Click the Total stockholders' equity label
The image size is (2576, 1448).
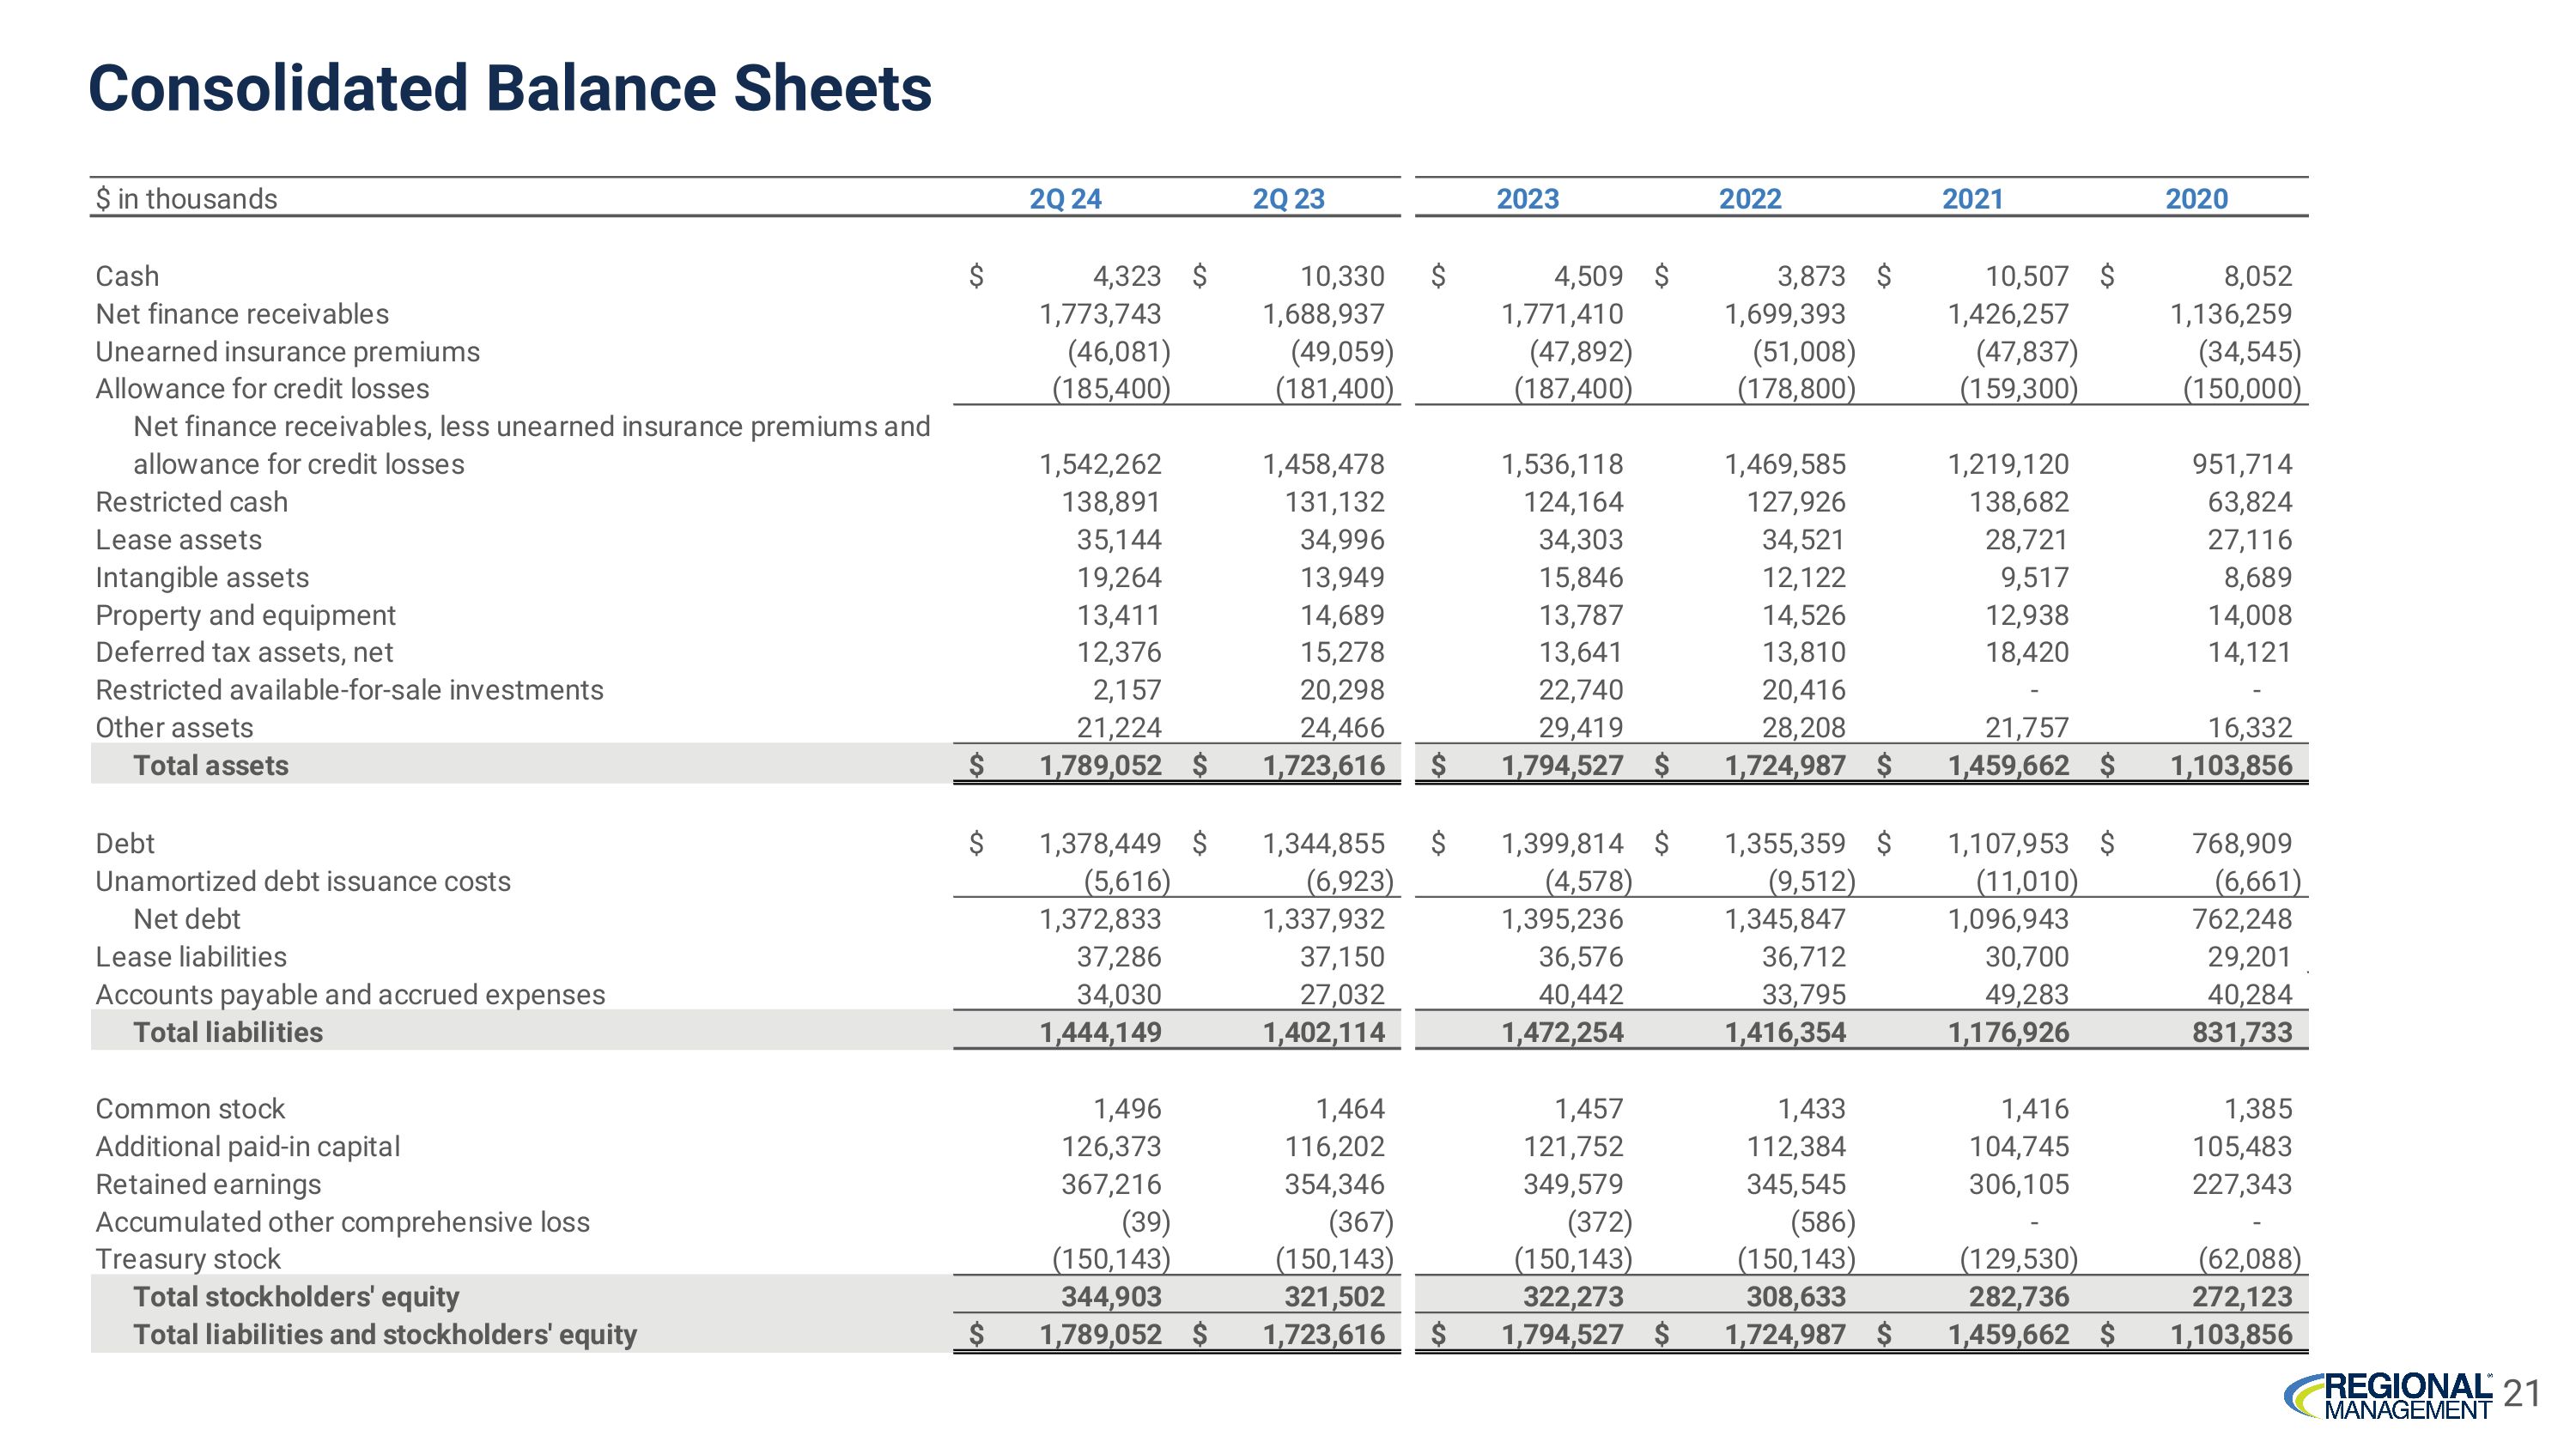point(296,1297)
